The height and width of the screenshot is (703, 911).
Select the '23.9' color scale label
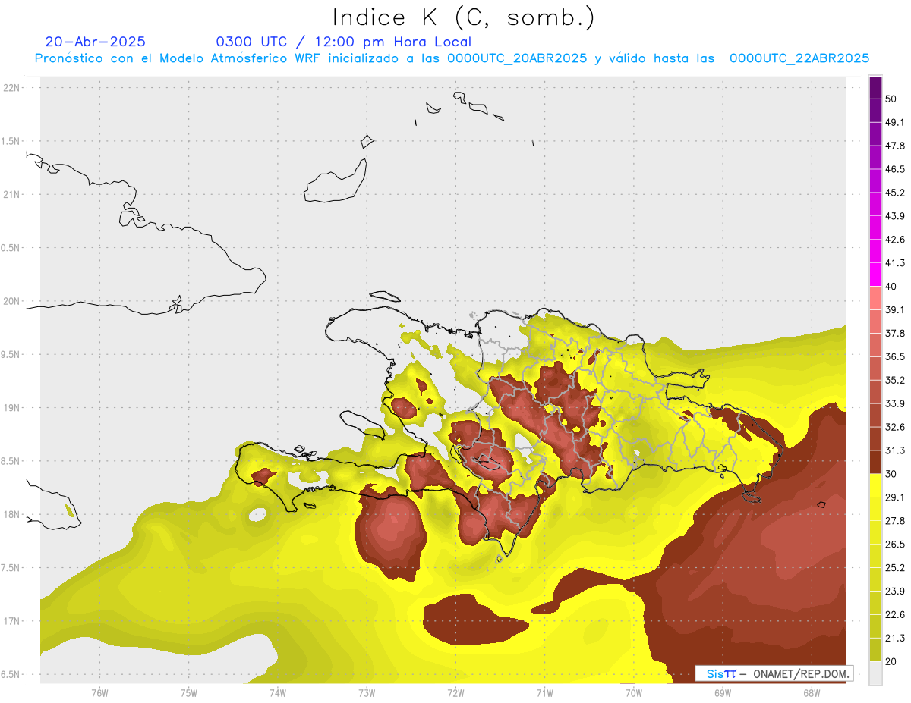coord(895,591)
